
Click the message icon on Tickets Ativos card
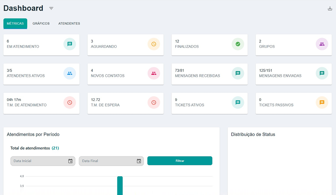coord(238,102)
